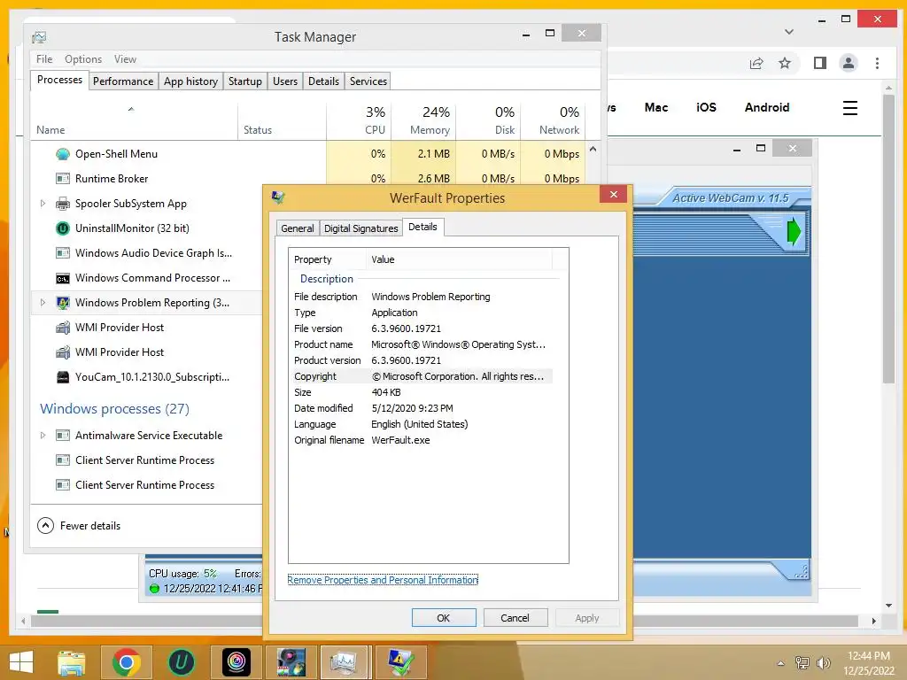Open the Digital Signatures tab
The width and height of the screenshot is (907, 680).
[x=361, y=228]
